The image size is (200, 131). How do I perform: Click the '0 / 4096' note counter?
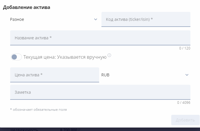184,103
